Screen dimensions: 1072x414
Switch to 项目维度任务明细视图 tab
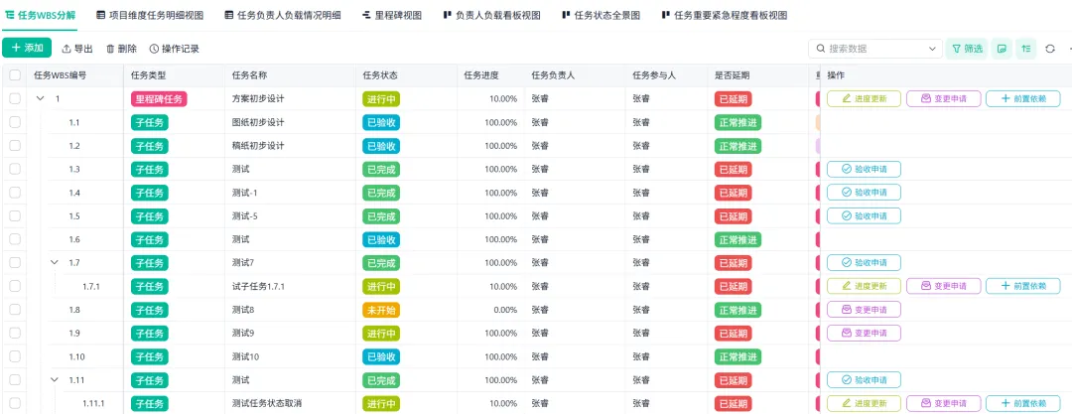[x=150, y=15]
